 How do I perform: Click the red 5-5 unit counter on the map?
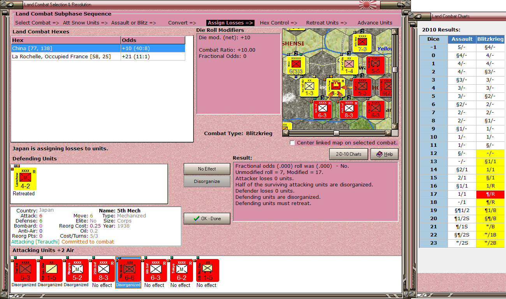[375, 65]
